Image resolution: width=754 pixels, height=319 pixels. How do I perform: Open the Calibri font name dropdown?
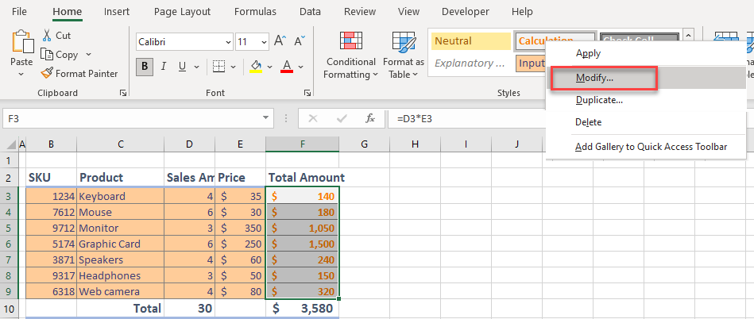coord(229,41)
